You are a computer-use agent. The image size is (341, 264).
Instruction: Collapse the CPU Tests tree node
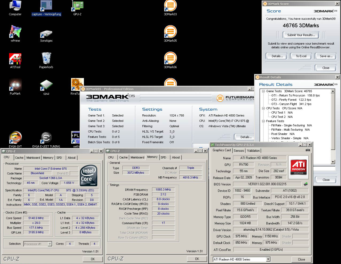263,108
